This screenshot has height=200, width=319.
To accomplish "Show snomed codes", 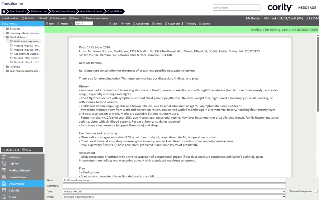I will click(x=95, y=18).
